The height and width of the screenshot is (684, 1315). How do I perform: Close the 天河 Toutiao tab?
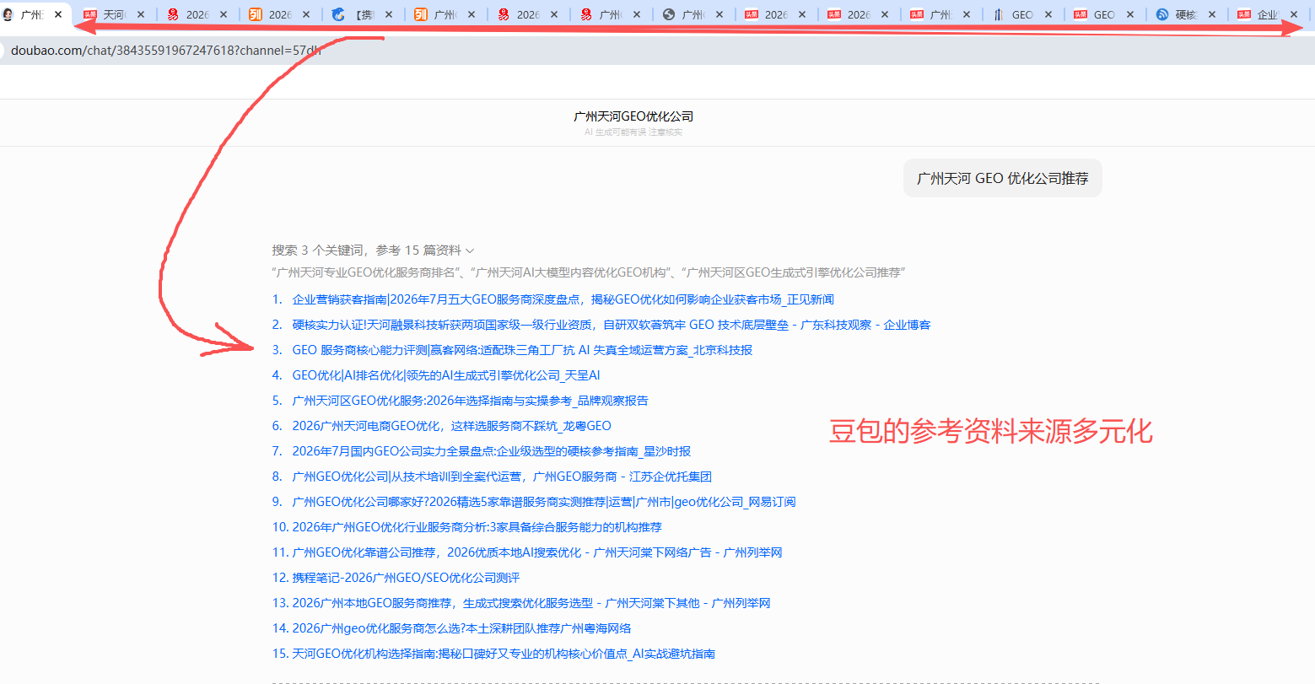(x=141, y=14)
